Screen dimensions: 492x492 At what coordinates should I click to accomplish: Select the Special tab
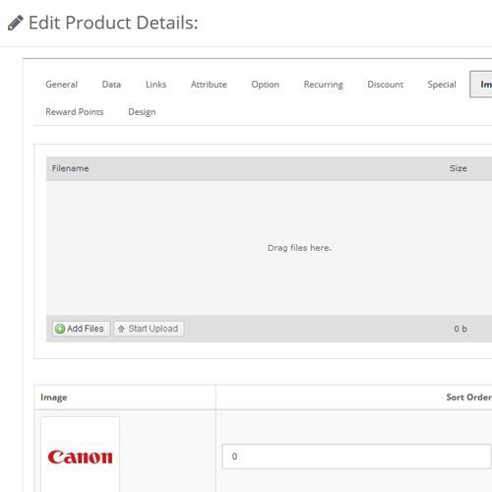(442, 85)
